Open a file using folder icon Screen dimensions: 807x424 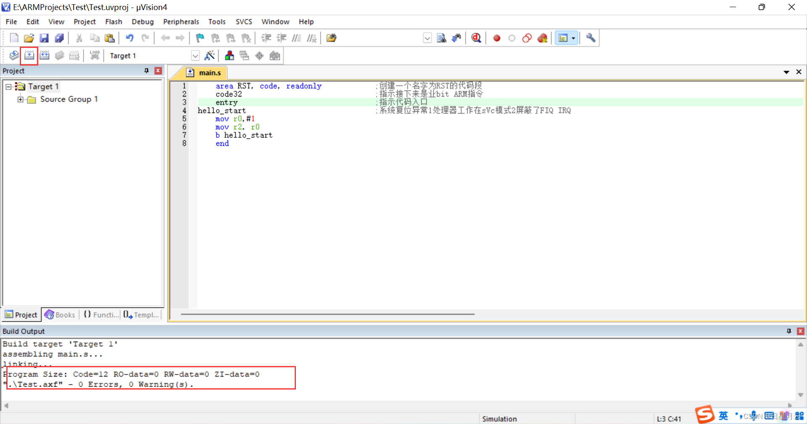[29, 38]
